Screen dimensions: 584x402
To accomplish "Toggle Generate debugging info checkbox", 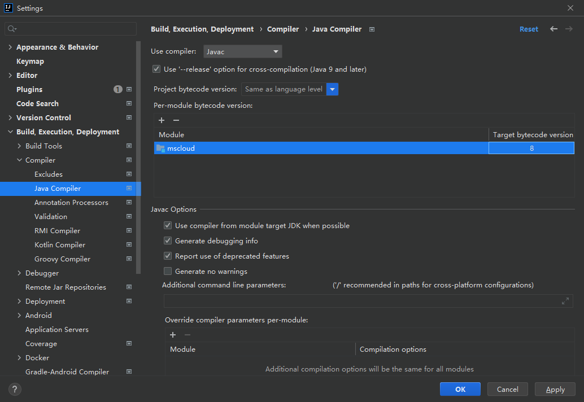I will tap(168, 241).
